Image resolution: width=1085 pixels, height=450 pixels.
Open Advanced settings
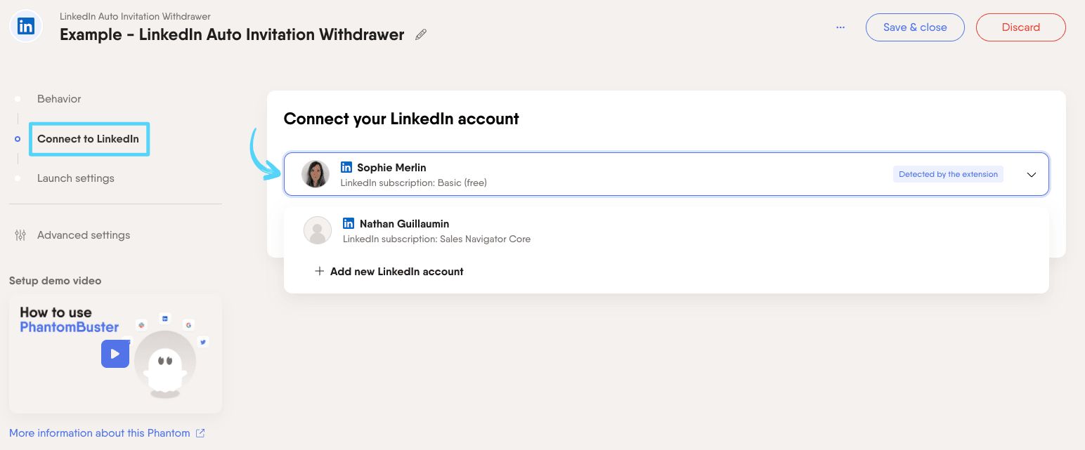[84, 235]
